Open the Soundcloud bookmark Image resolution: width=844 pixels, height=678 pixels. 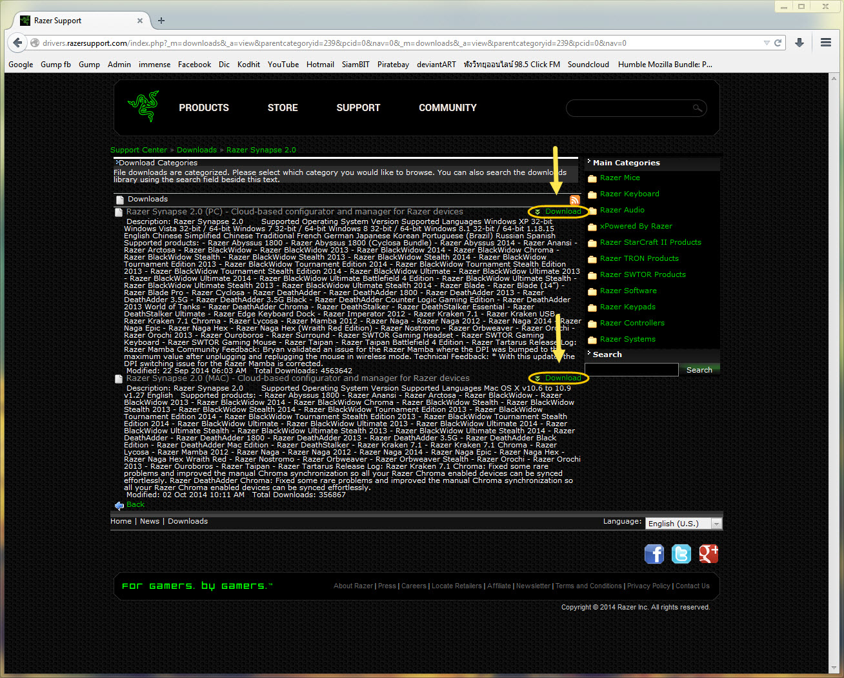(588, 65)
